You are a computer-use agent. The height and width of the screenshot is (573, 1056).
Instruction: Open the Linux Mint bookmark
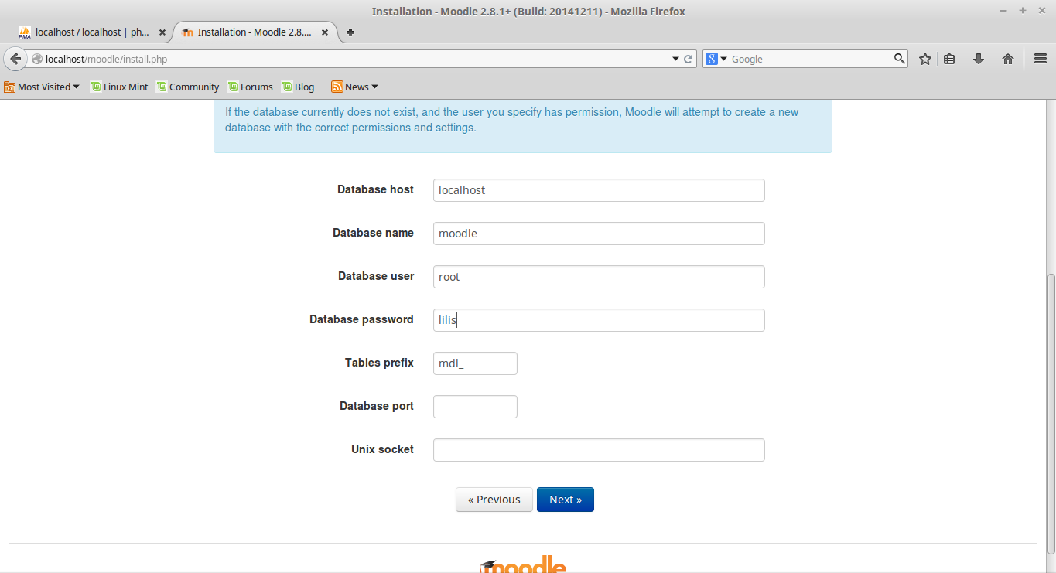click(120, 87)
